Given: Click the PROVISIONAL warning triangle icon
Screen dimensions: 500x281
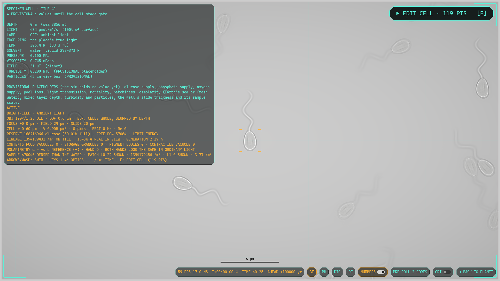Looking at the screenshot, I should [x=8, y=14].
